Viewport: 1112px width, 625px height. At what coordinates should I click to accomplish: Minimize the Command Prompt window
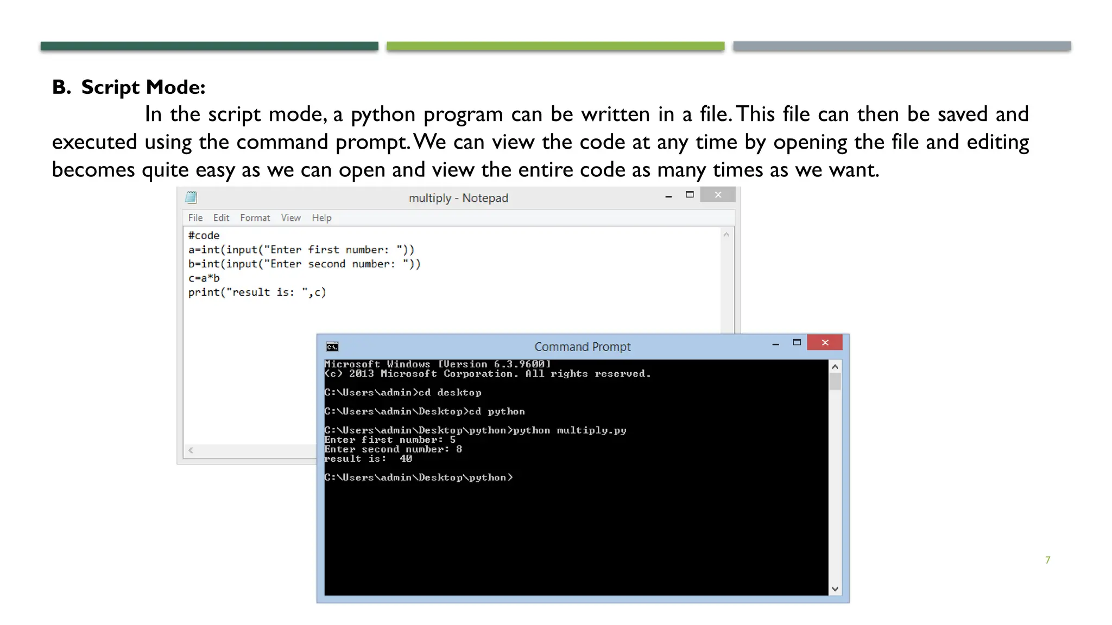coord(775,343)
